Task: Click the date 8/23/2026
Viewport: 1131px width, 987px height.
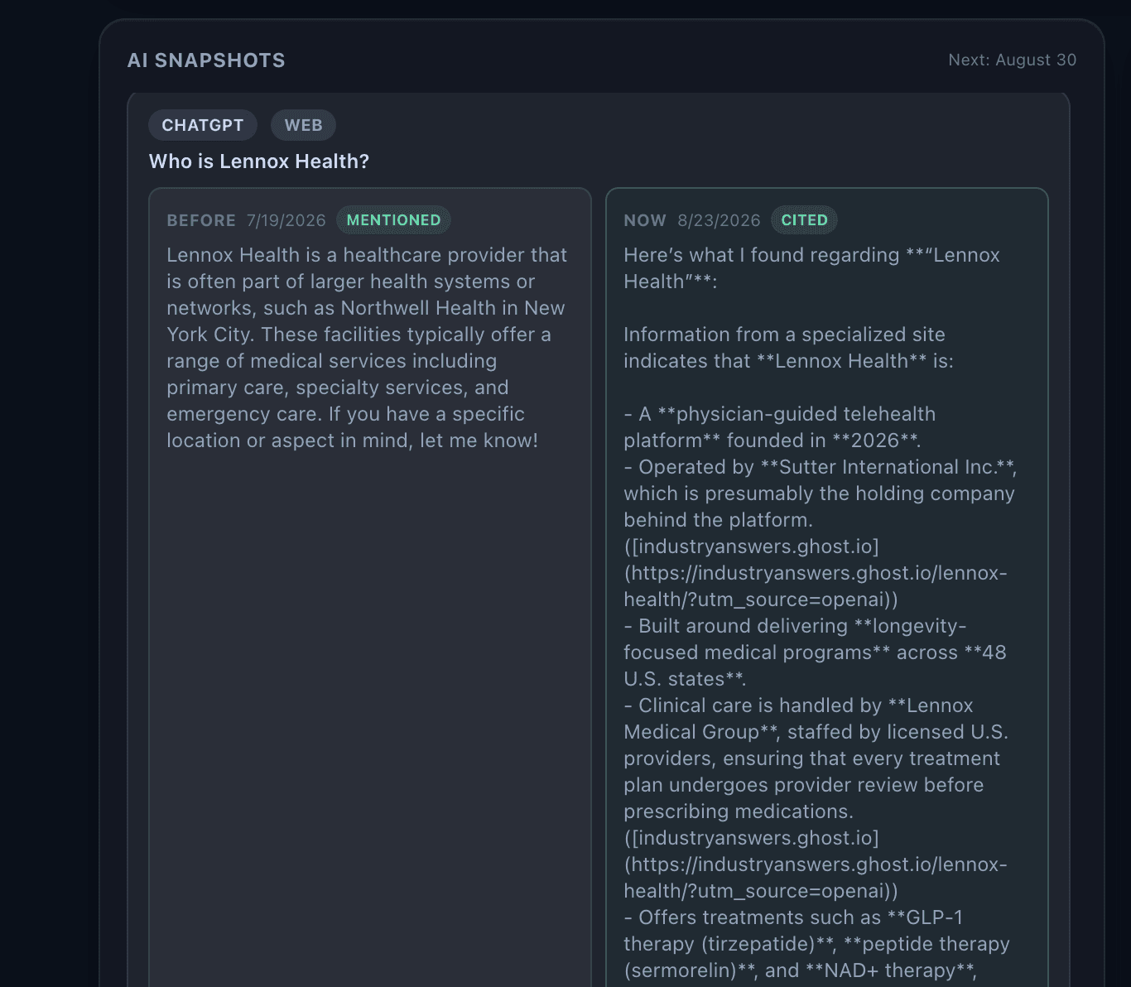Action: point(719,220)
